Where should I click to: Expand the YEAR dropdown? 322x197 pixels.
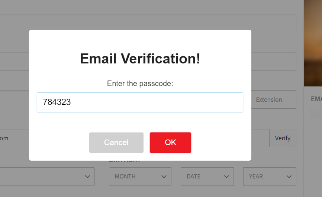(270, 177)
